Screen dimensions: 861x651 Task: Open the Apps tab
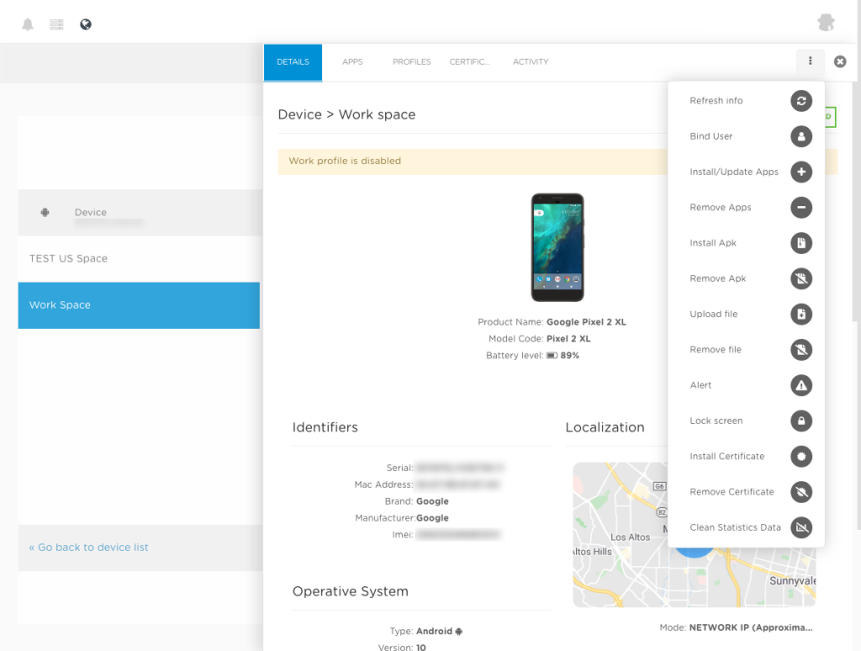point(352,62)
